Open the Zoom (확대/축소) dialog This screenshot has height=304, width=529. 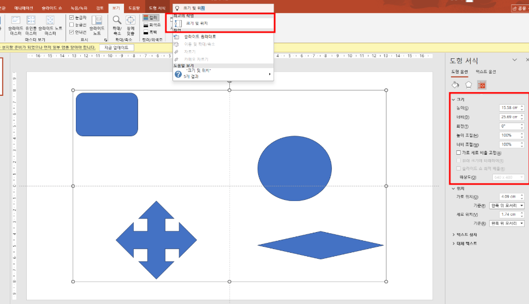click(117, 25)
